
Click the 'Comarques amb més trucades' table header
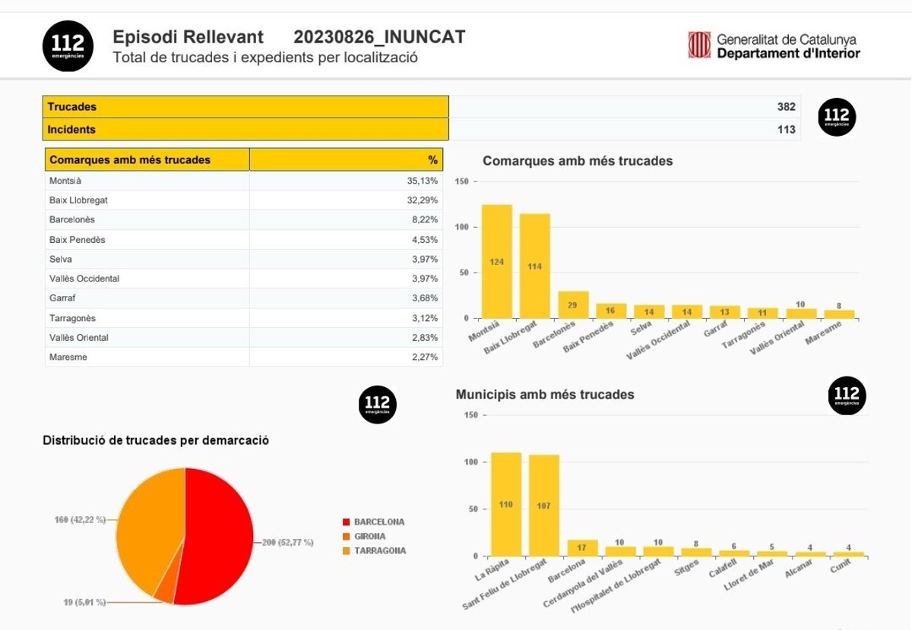tap(147, 160)
